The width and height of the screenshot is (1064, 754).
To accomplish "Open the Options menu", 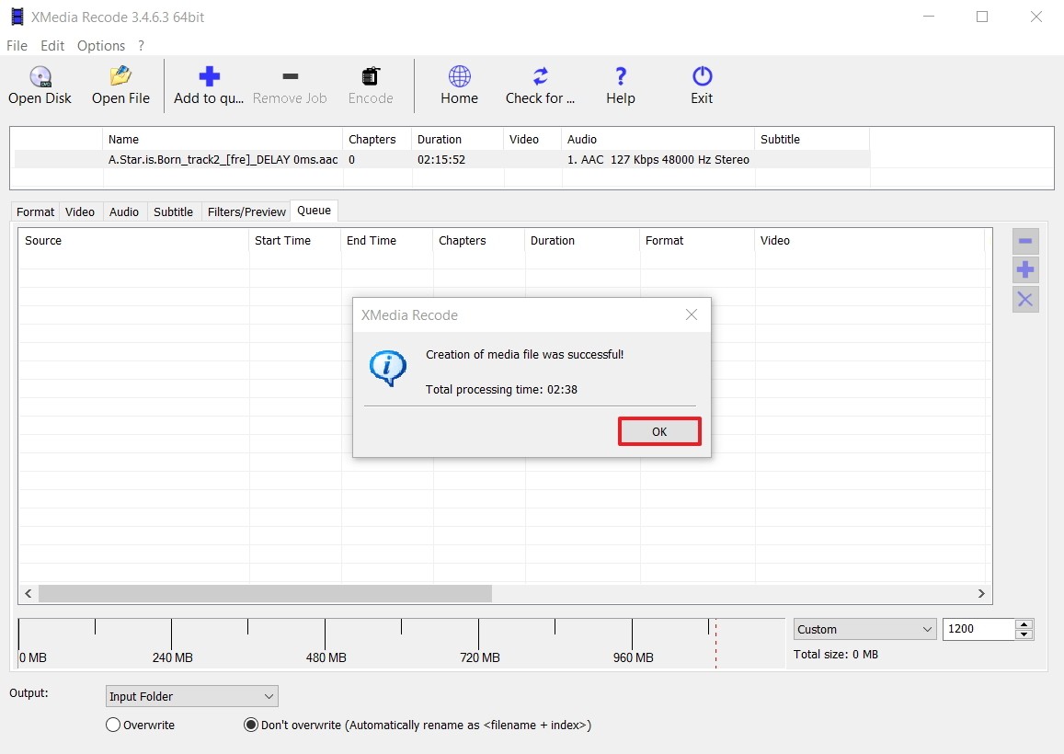I will click(x=100, y=45).
